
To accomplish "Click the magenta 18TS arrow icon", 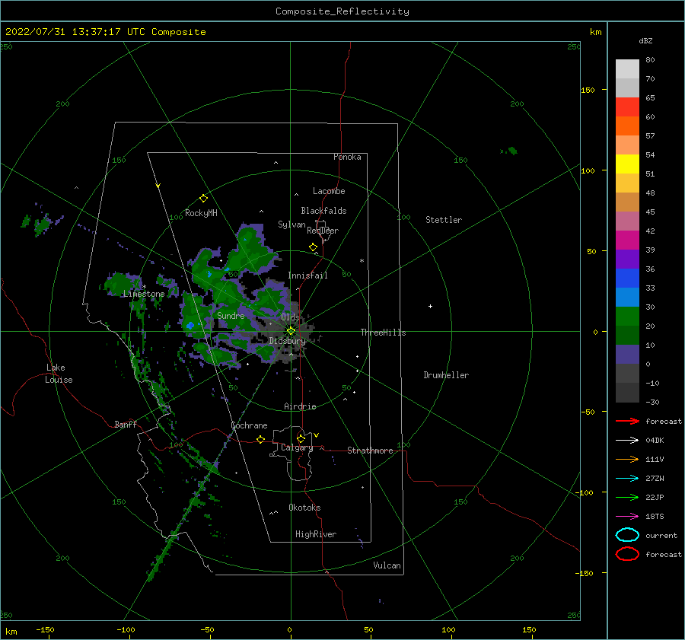I will (x=627, y=517).
